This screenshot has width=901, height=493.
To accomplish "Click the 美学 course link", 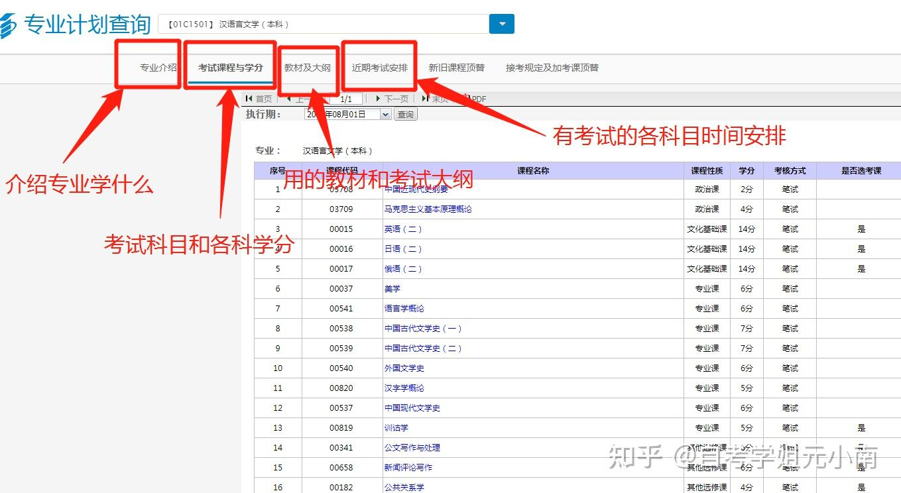I will coord(392,289).
